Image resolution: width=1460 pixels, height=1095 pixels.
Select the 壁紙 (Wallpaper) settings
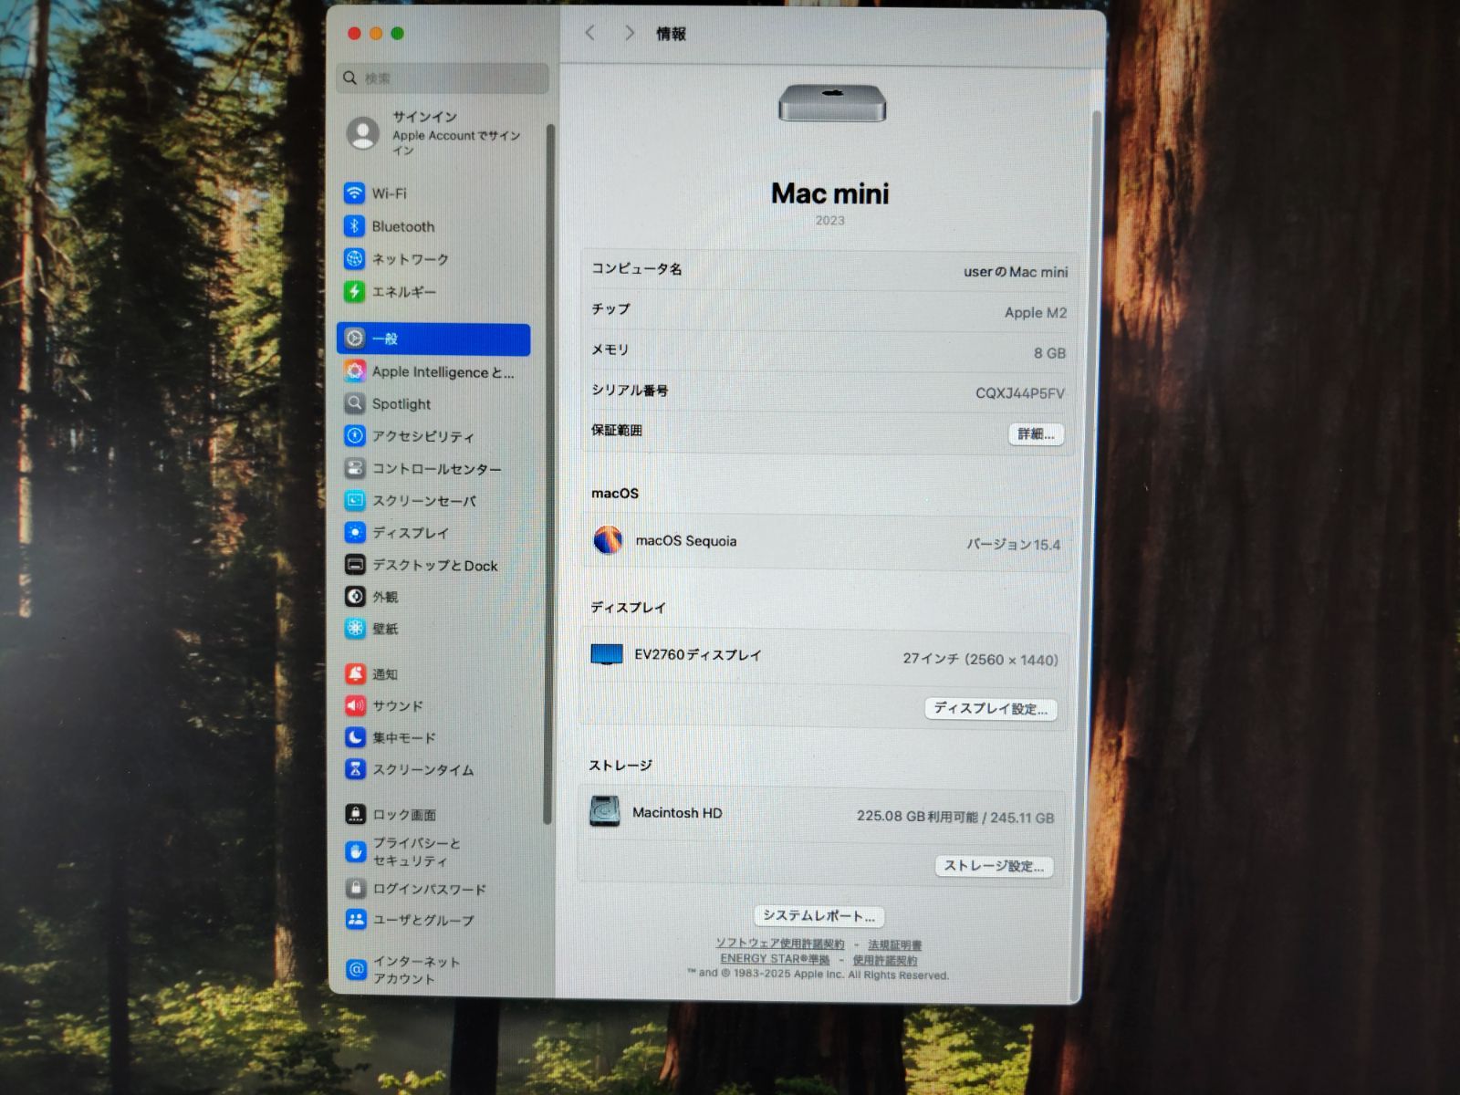354,628
